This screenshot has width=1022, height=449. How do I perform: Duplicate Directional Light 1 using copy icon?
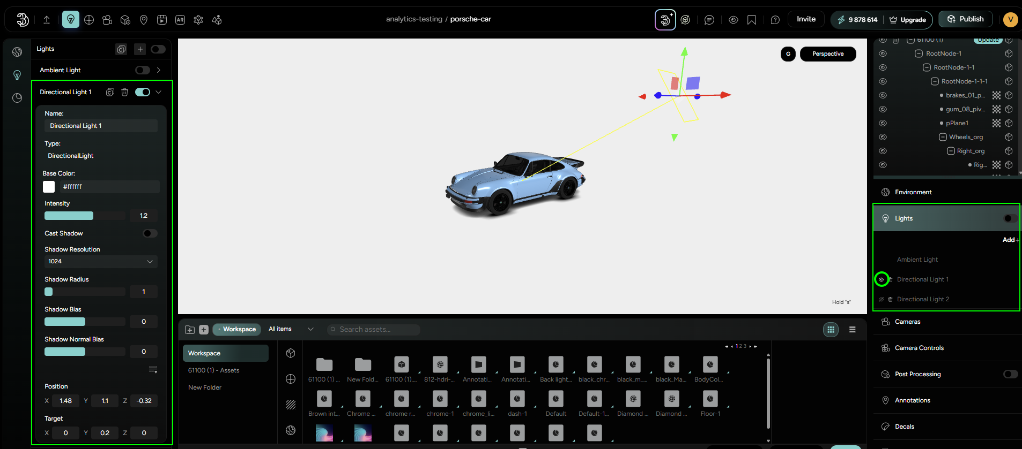(110, 92)
